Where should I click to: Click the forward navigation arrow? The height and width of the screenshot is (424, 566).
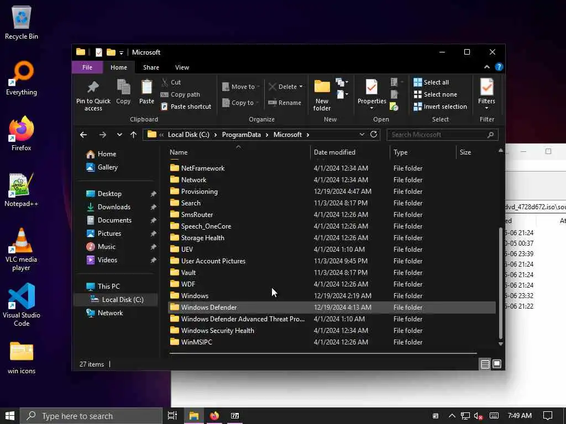[102, 135]
